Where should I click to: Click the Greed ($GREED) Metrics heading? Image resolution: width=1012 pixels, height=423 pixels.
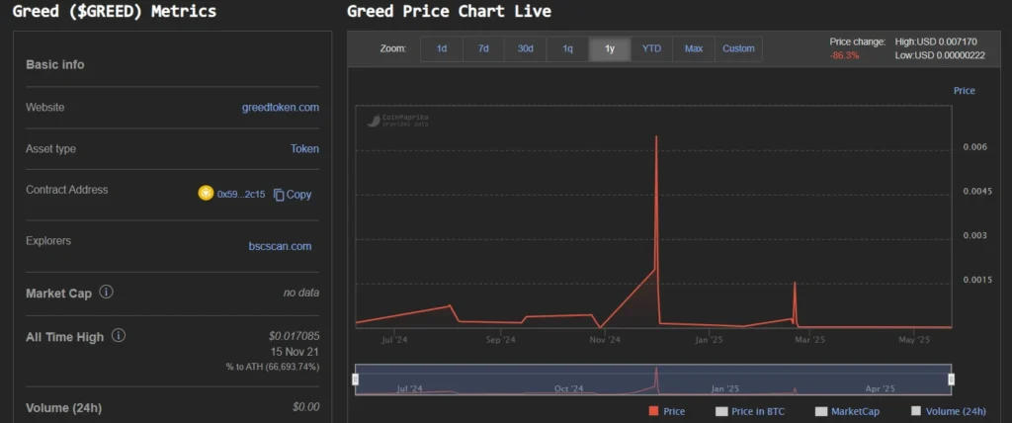click(115, 11)
